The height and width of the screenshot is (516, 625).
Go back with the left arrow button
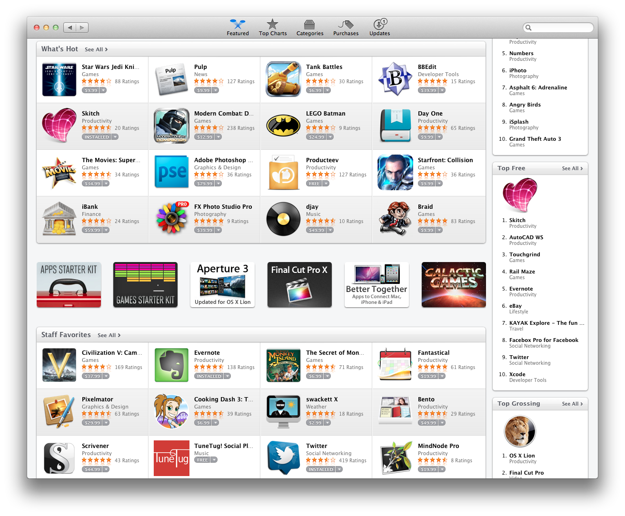70,28
